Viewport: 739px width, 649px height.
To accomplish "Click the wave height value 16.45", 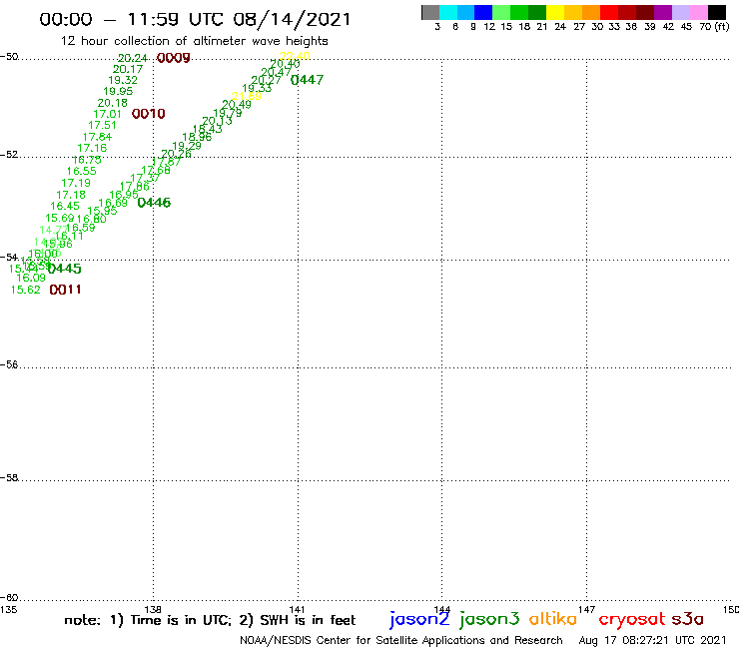I will tap(65, 206).
